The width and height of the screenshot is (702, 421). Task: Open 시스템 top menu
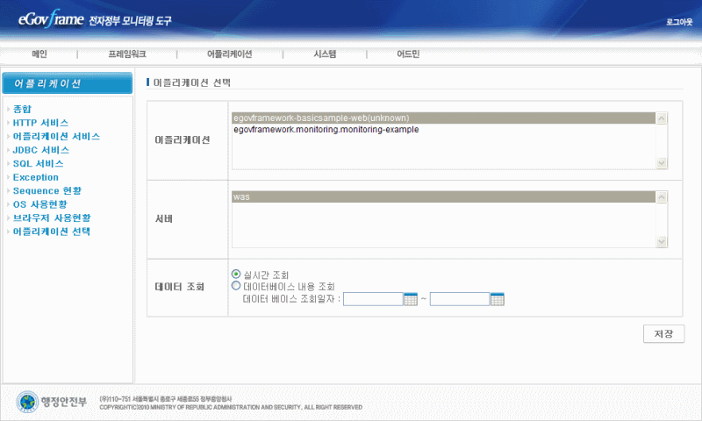(325, 54)
